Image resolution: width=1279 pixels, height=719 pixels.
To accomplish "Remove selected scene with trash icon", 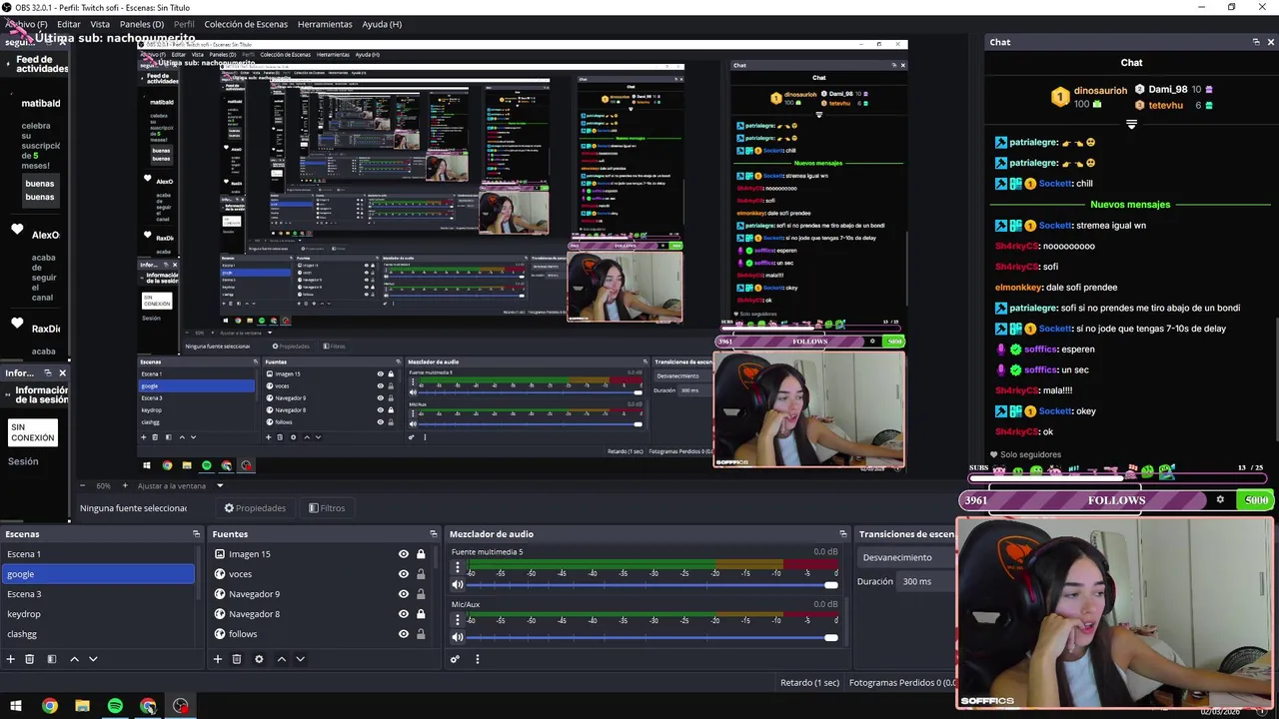I will (x=30, y=659).
